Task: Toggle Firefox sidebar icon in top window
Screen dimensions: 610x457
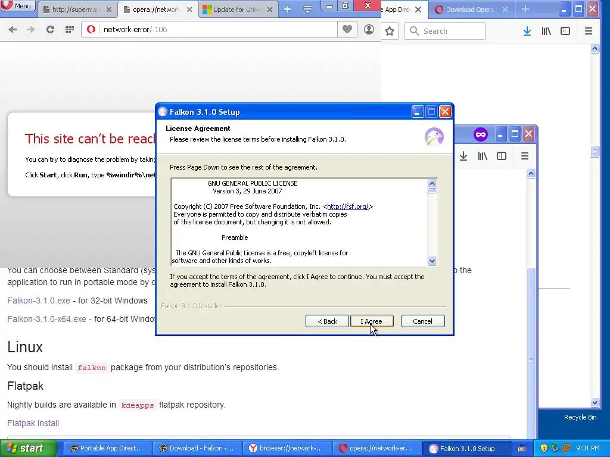Action: [565, 31]
